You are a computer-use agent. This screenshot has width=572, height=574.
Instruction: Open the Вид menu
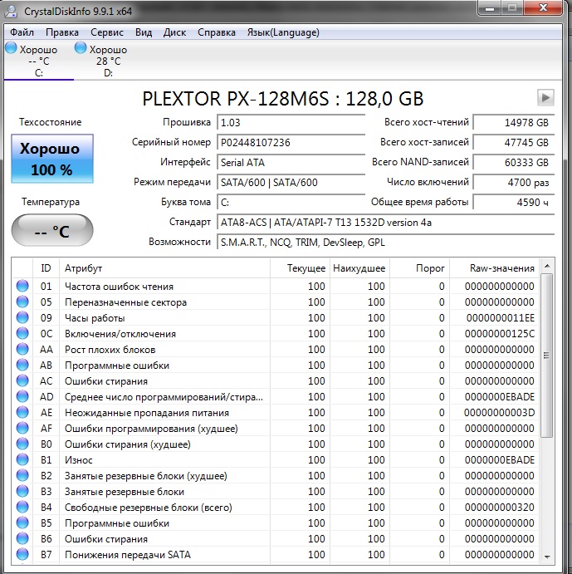pyautogui.click(x=144, y=32)
